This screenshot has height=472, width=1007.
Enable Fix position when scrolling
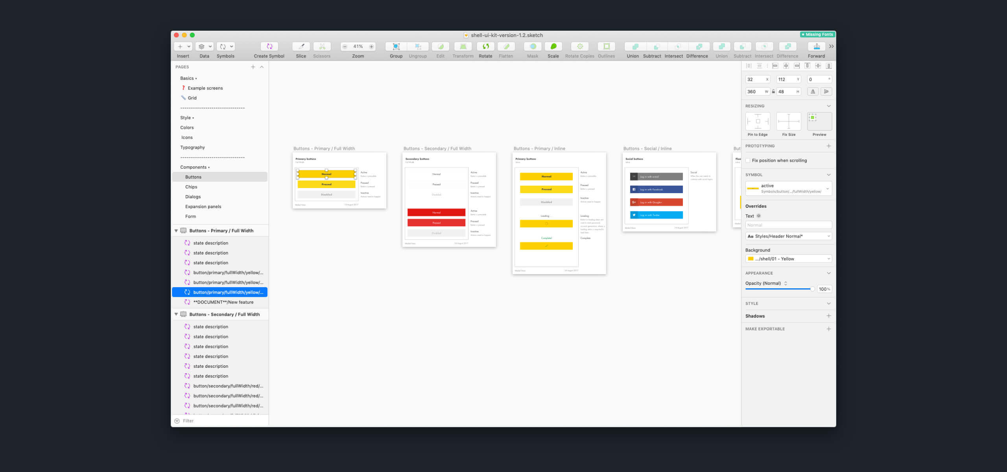click(x=748, y=160)
